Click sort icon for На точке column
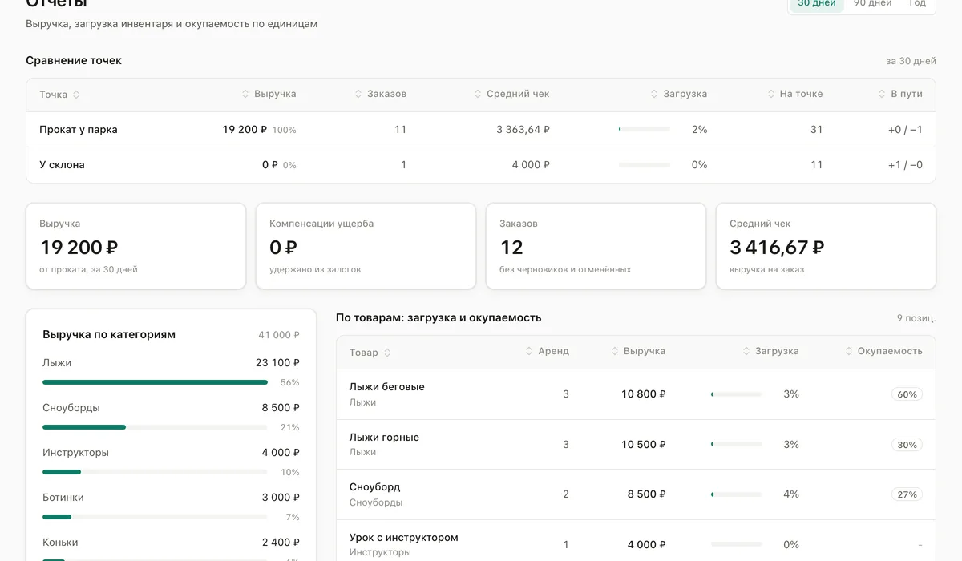The image size is (962, 561). (771, 94)
